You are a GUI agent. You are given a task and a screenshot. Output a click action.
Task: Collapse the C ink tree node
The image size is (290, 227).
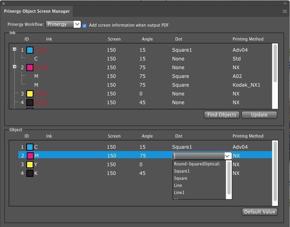point(15,50)
